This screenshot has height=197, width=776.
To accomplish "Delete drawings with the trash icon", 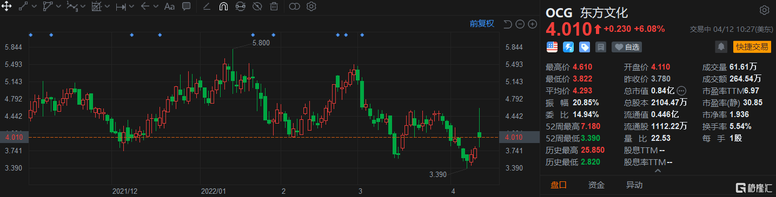I will pos(274,7).
